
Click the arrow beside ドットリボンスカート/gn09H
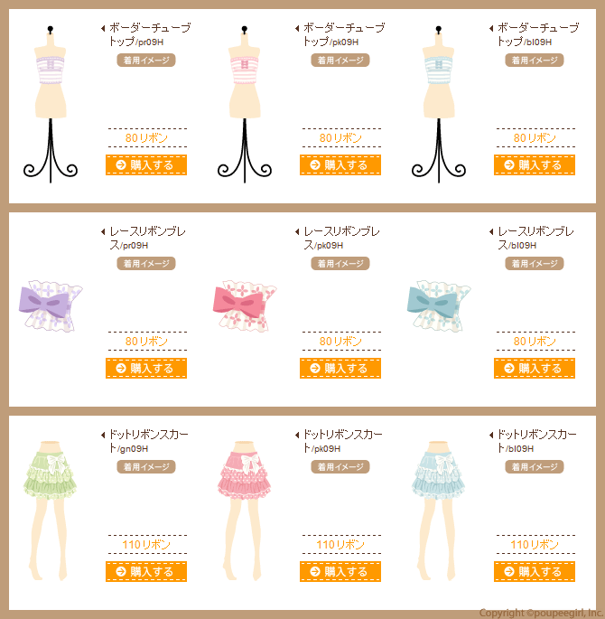click(x=103, y=435)
